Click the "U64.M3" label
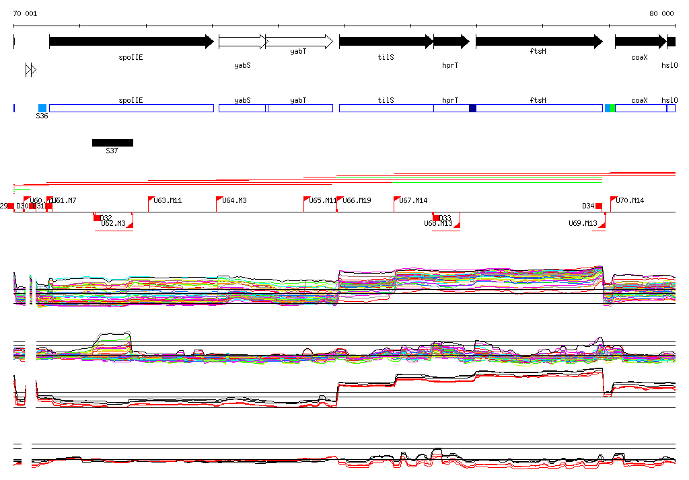689x480 pixels. 234,200
